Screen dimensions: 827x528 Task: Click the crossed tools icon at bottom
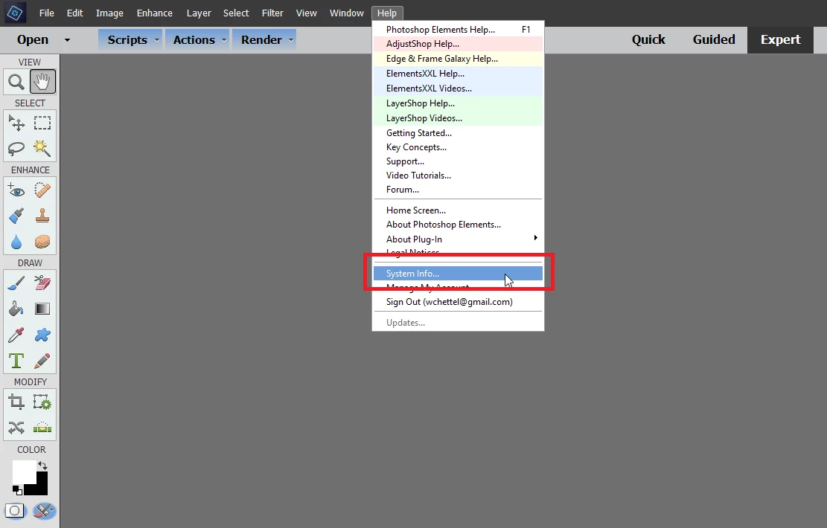(44, 511)
